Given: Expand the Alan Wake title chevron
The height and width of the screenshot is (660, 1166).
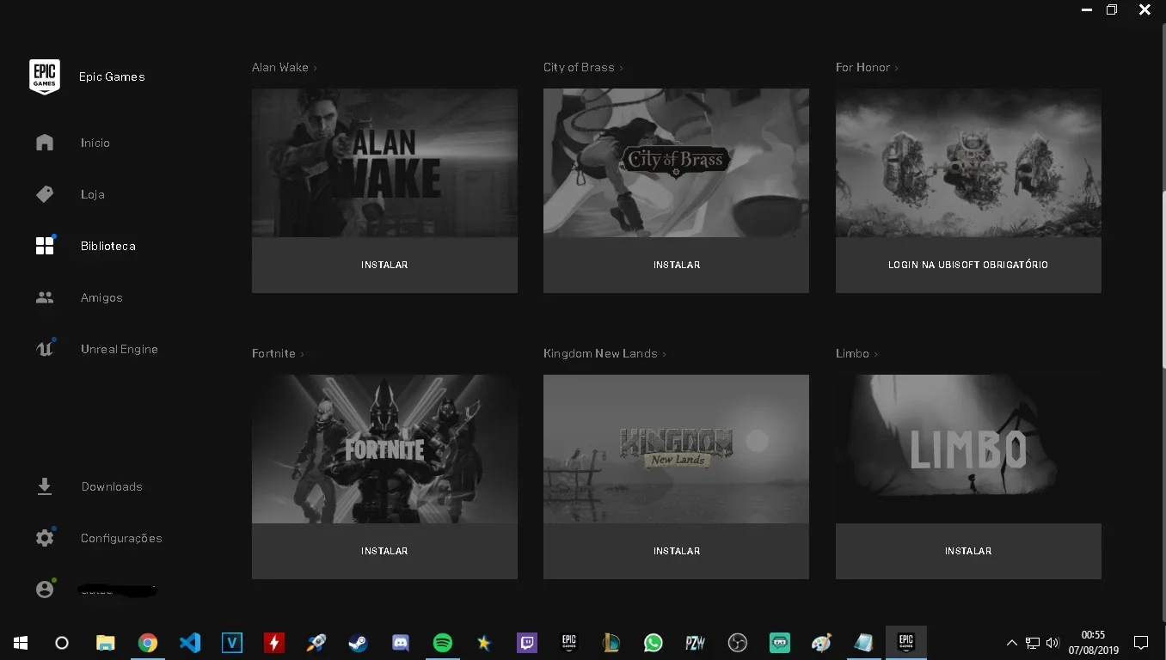Looking at the screenshot, I should pos(316,68).
